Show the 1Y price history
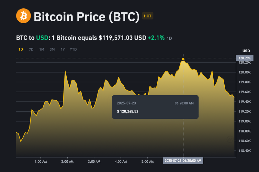This screenshot has width=259, height=172. click(x=62, y=49)
